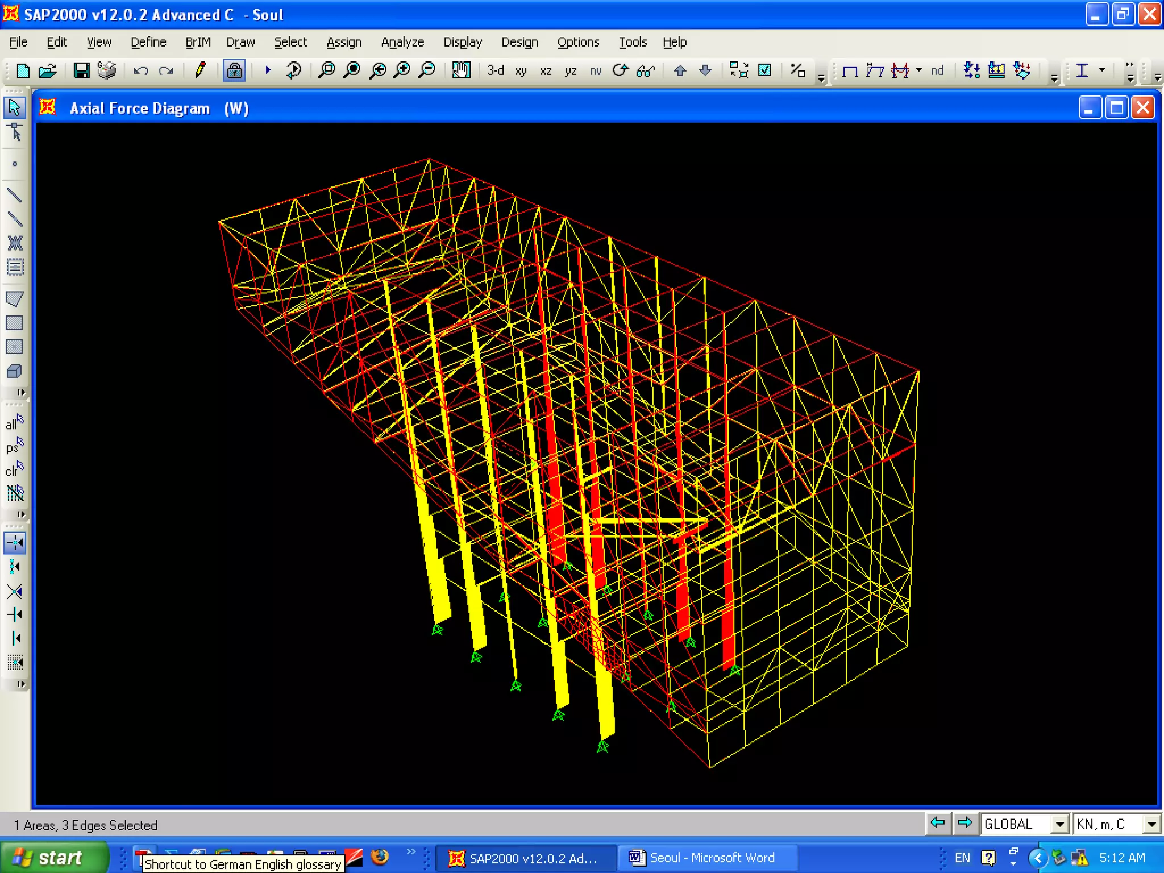Image resolution: width=1164 pixels, height=873 pixels.
Task: Click the Draw Frame/Cable line tool
Action: pos(14,195)
